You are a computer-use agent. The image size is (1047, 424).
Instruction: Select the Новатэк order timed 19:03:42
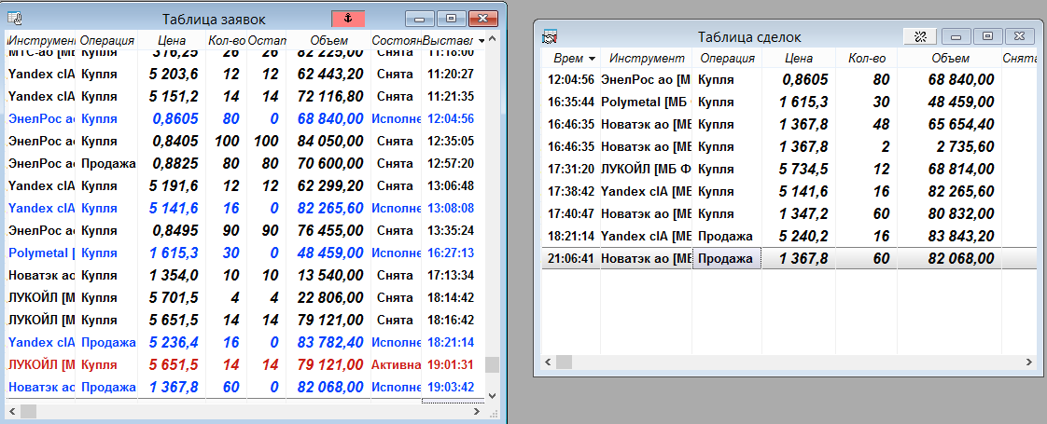pyautogui.click(x=245, y=387)
